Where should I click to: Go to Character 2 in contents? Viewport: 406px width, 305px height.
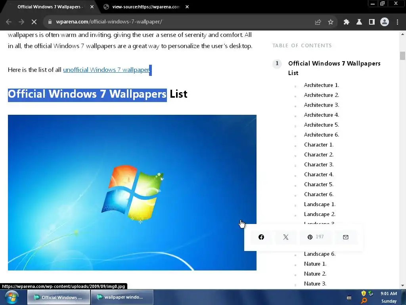tap(319, 154)
